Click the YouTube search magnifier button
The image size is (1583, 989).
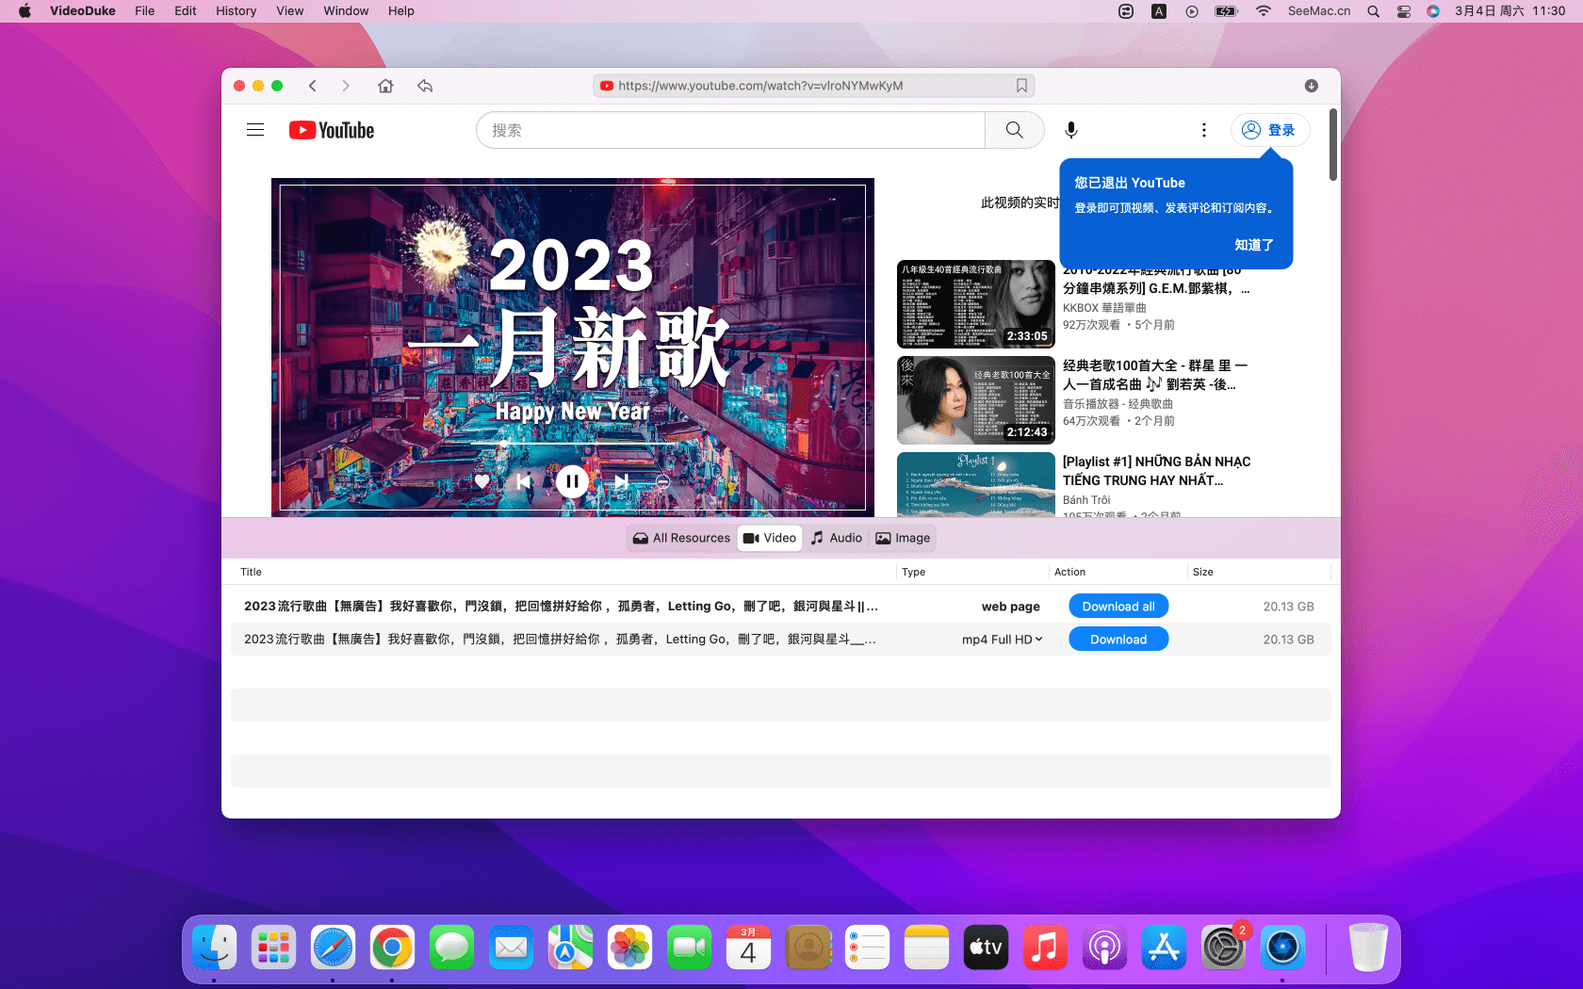click(x=1014, y=130)
